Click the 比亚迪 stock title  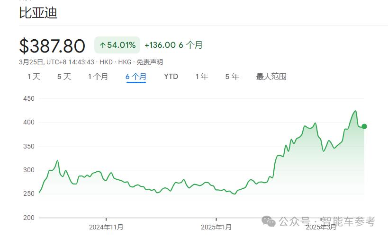point(38,13)
